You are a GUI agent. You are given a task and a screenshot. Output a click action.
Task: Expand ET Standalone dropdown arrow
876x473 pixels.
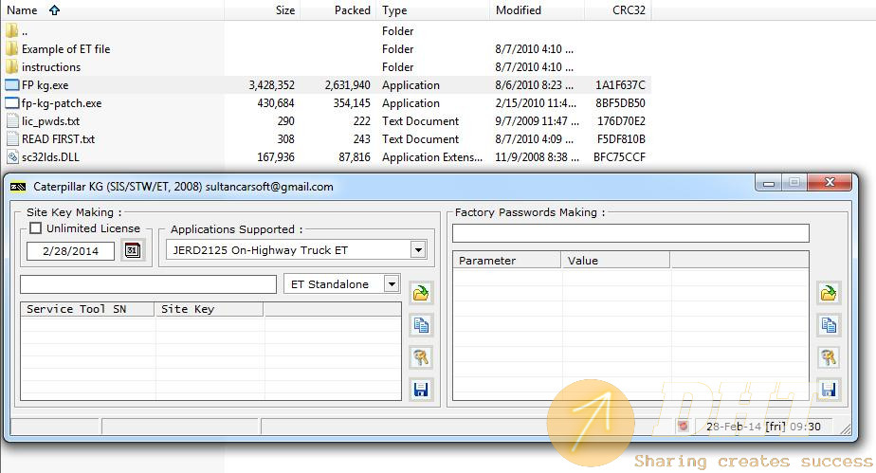tap(392, 284)
